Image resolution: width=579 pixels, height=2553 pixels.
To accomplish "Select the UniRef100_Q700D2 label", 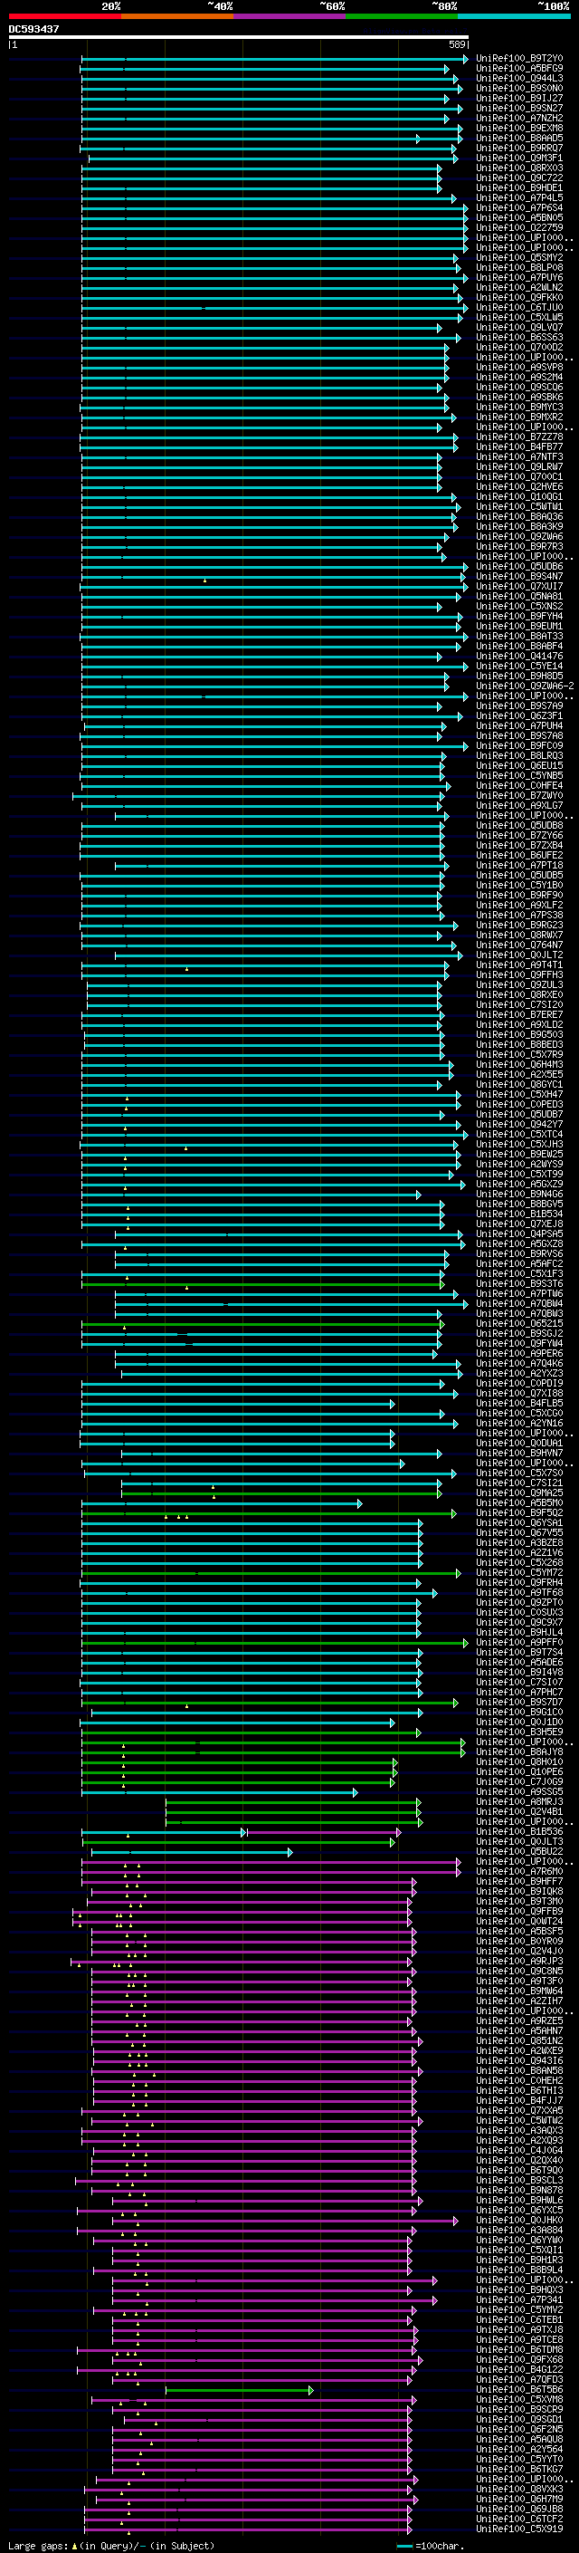I will click(519, 347).
